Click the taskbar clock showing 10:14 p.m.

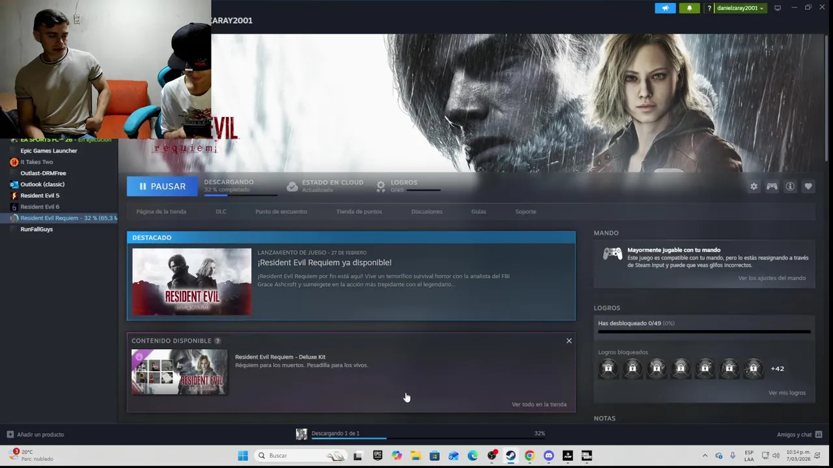799,456
